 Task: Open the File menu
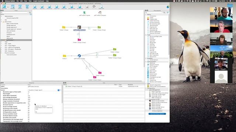pyautogui.click(x=17, y=1)
